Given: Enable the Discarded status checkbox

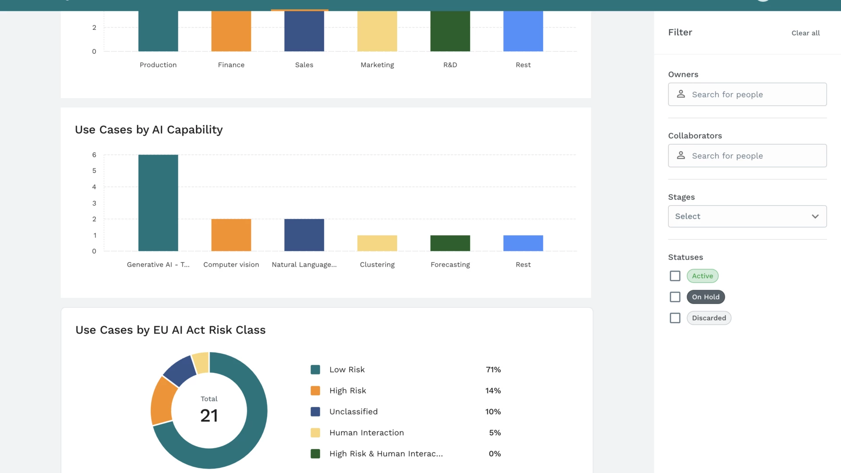Looking at the screenshot, I should click(x=675, y=318).
